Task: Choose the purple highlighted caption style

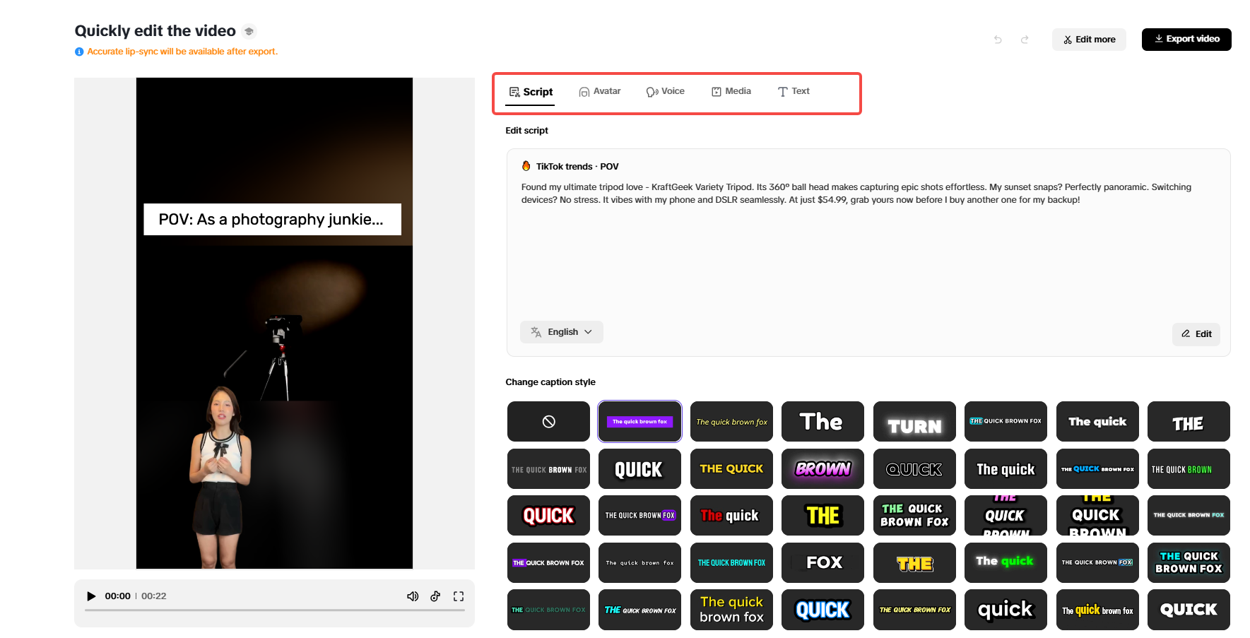Action: tap(639, 422)
